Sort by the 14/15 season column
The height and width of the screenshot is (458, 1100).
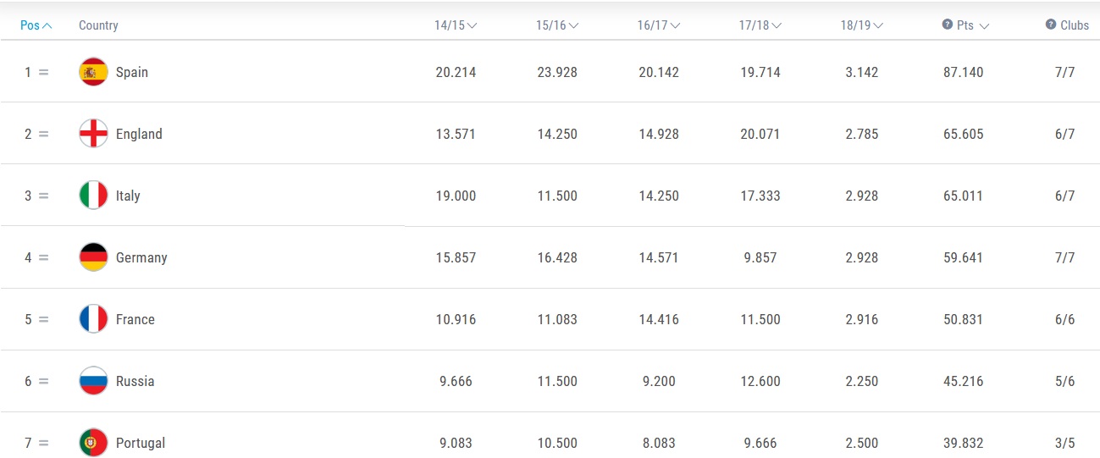(x=456, y=25)
